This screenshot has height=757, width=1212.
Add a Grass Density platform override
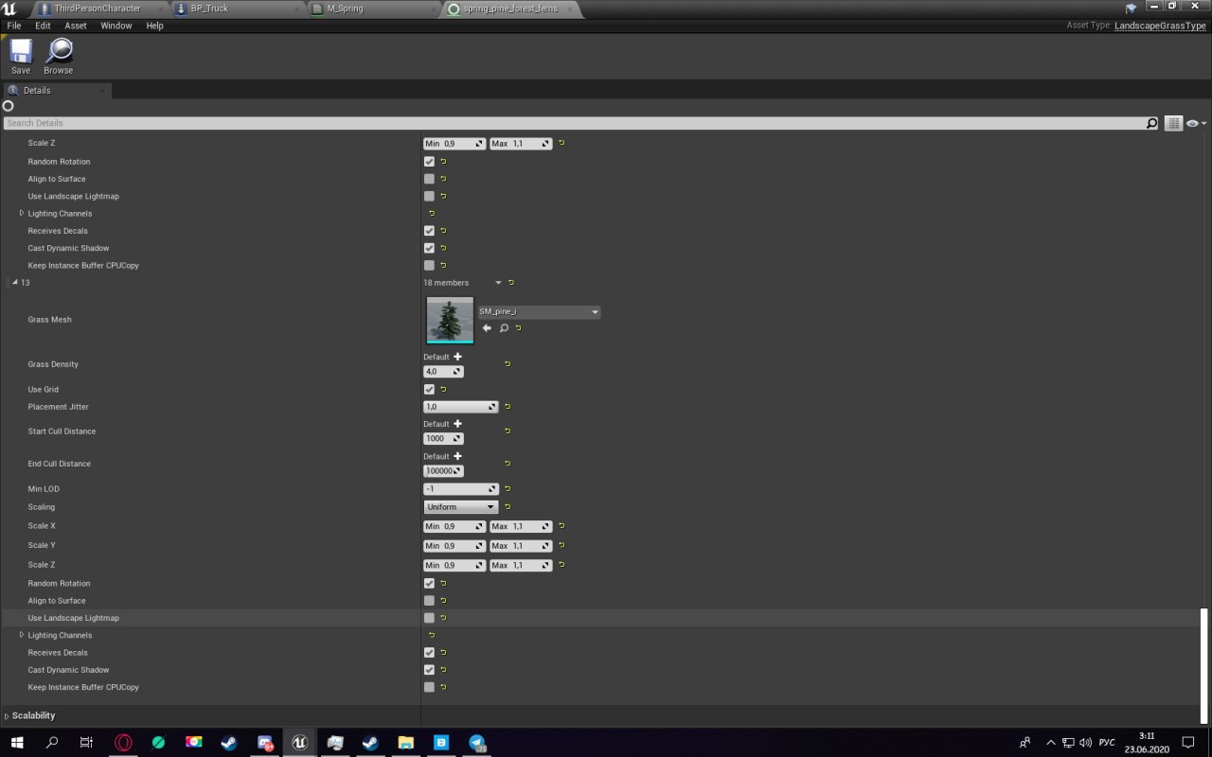tap(457, 357)
